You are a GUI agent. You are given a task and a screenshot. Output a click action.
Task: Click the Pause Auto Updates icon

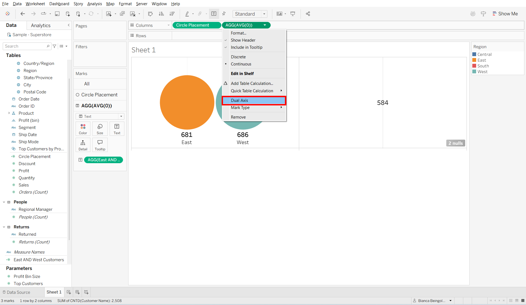point(78,14)
